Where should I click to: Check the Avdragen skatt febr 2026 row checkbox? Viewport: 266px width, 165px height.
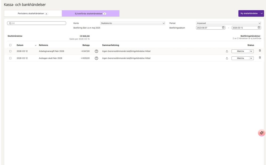point(10,58)
